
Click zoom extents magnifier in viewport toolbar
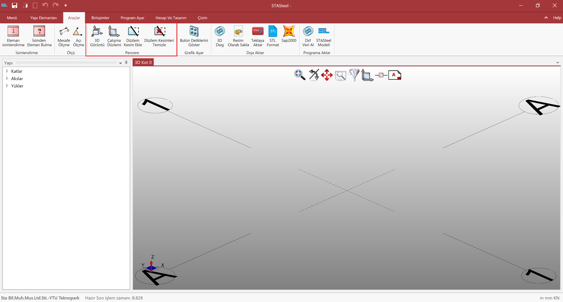[x=300, y=75]
